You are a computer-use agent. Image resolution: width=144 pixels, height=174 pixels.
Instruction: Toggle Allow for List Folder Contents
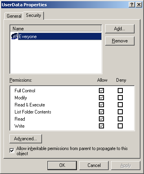click(101, 112)
